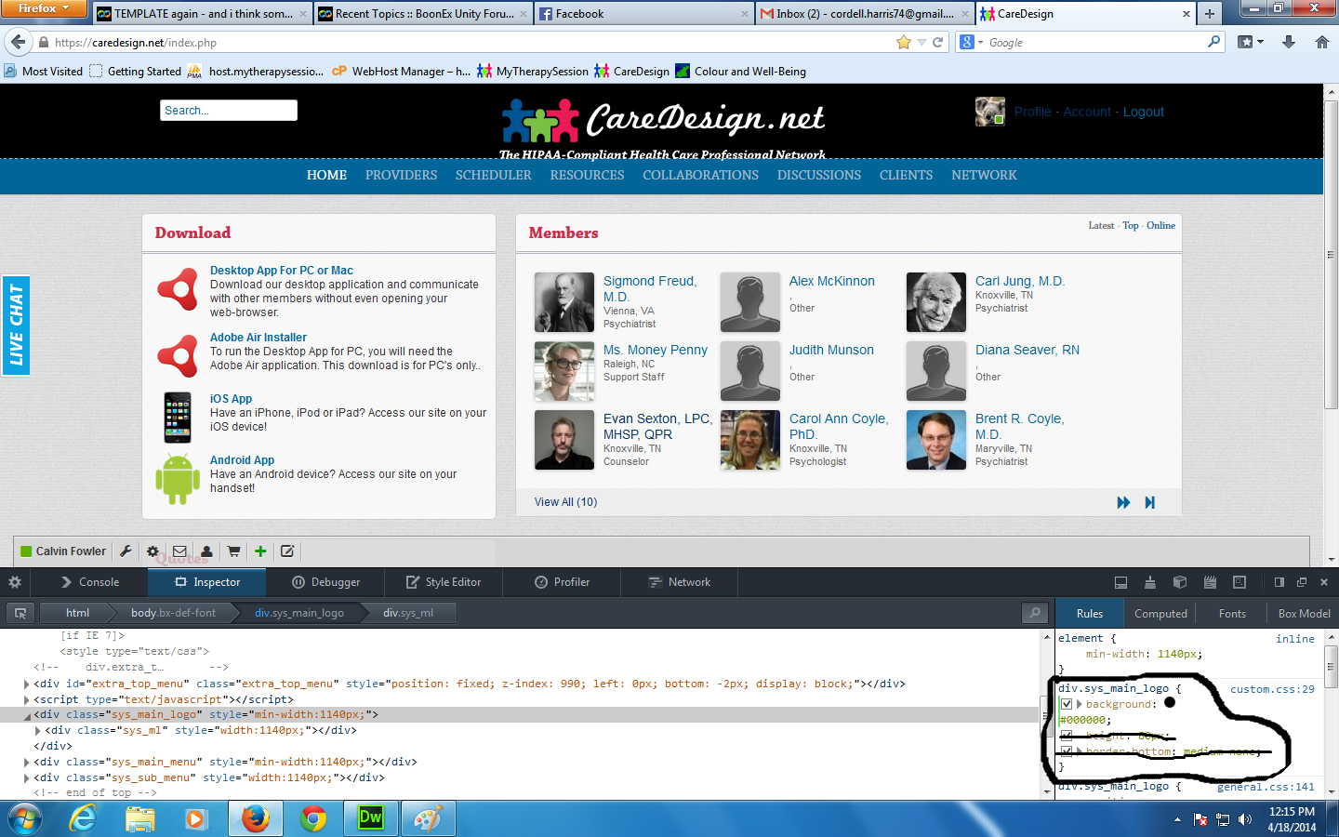The image size is (1339, 837).
Task: Click the Logout link
Action: [x=1144, y=112]
